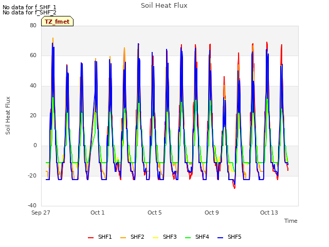The width and height of the screenshot is (329, 247).
Task: Click the Soil Heat Flux chart title
Action: pos(164,6)
